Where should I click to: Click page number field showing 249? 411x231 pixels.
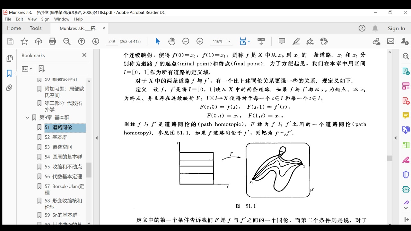pos(112,41)
